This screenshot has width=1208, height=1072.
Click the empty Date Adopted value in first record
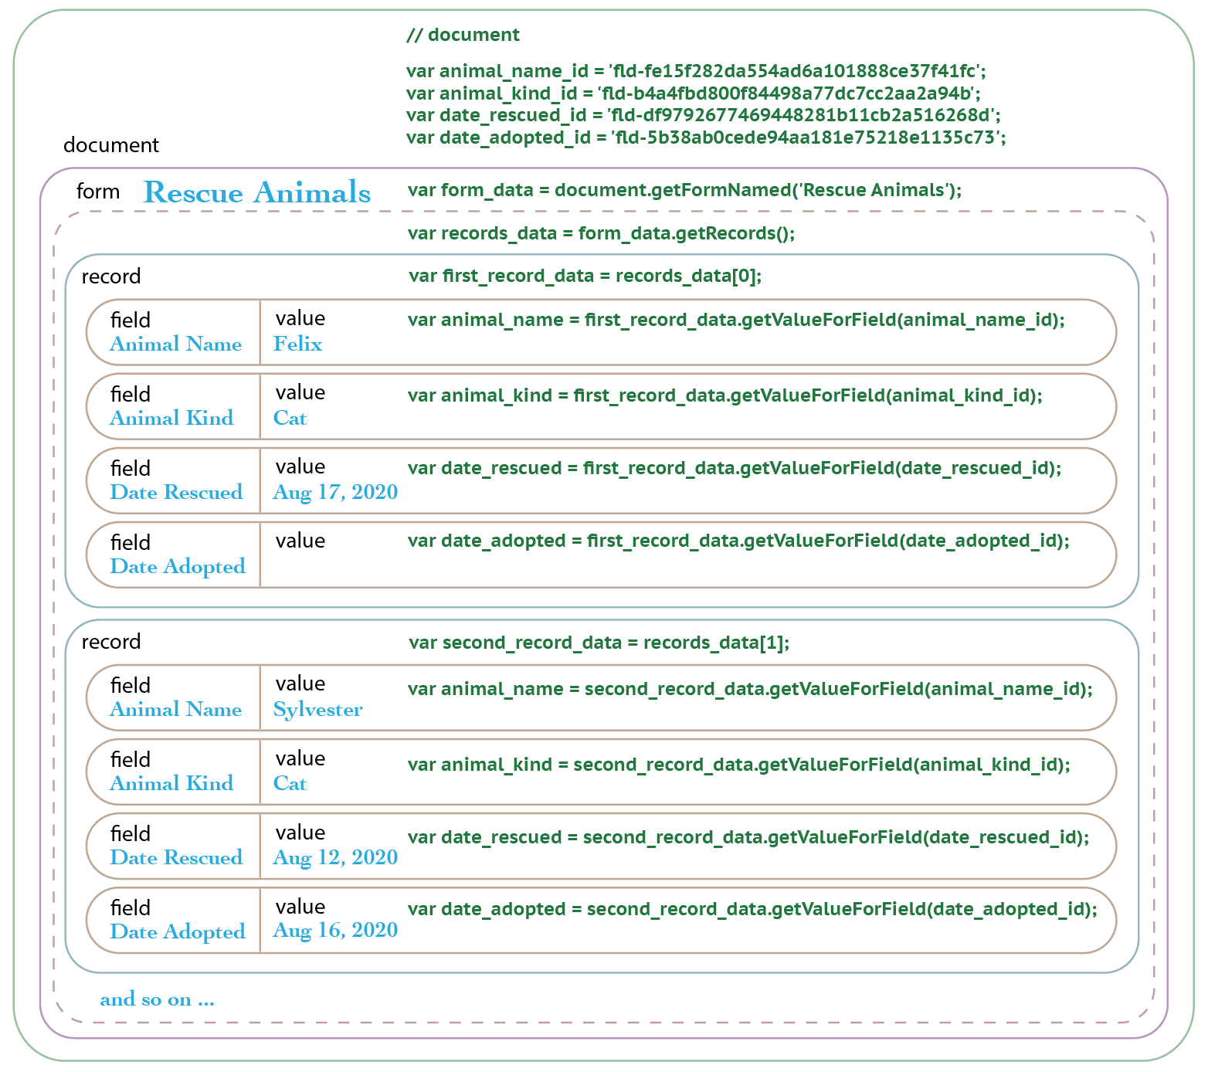[324, 565]
